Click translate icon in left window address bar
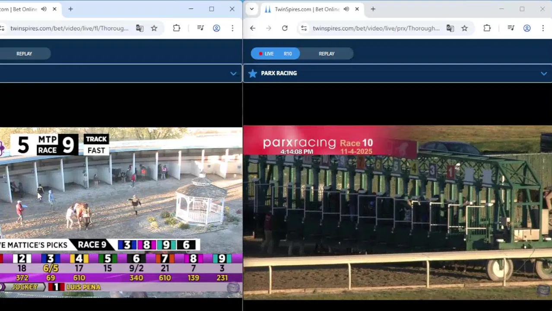 coord(140,28)
